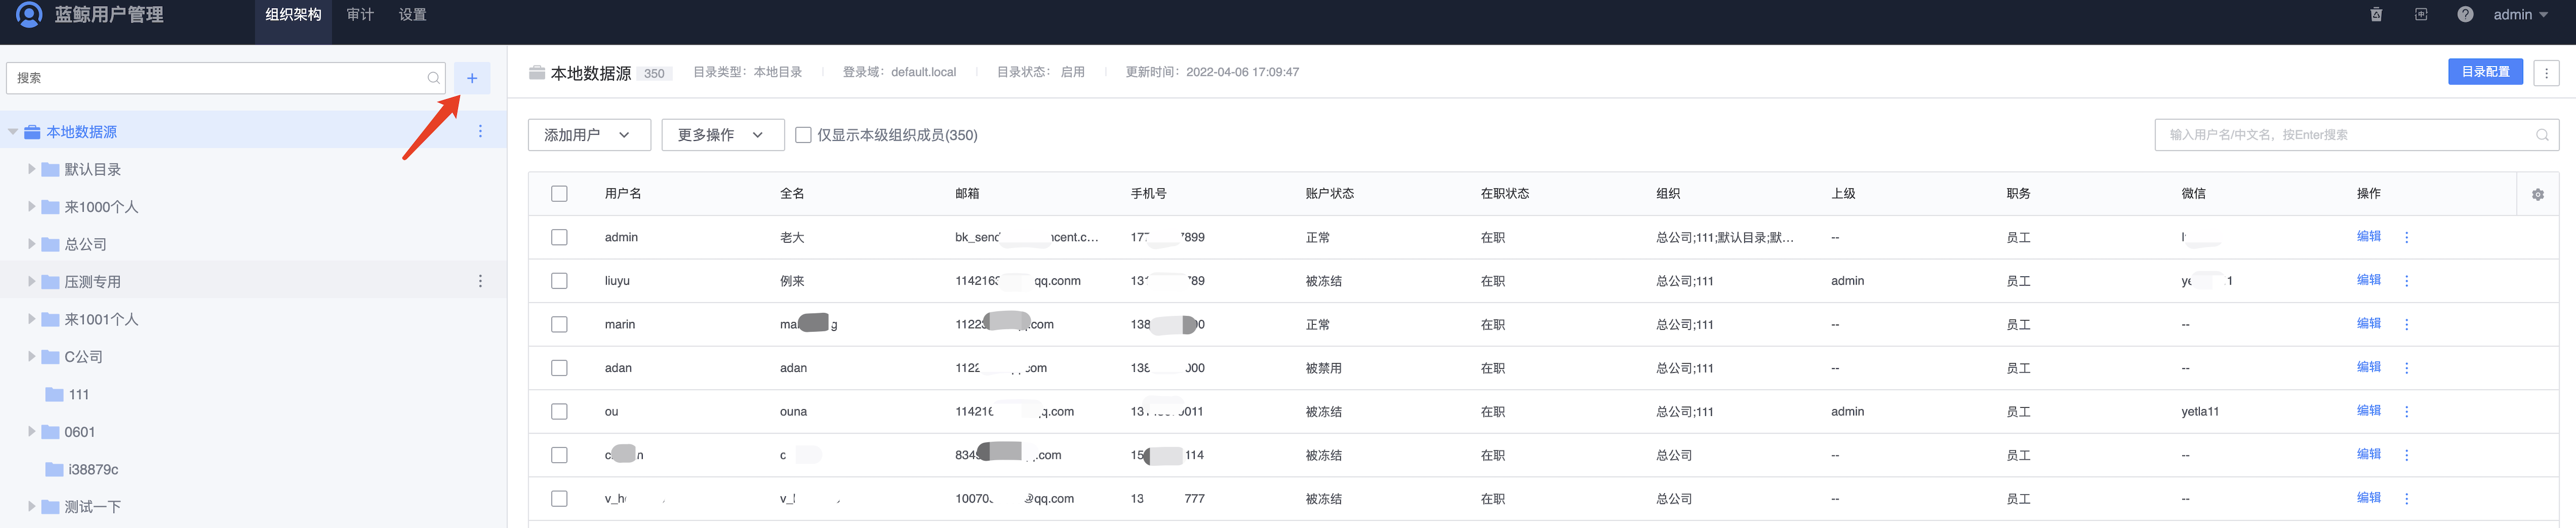Open more options beside 目录配置 button

[2546, 72]
